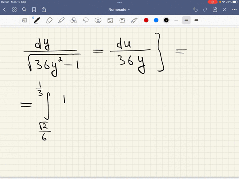The image size is (239, 179).
Task: Select the Image insert tool
Action: point(110,20)
